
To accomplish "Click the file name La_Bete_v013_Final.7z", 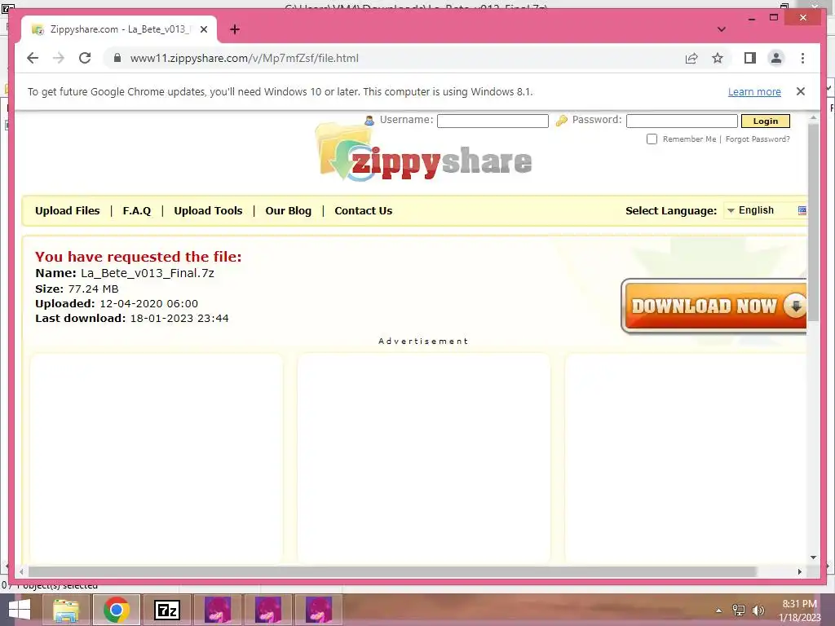I will click(148, 273).
